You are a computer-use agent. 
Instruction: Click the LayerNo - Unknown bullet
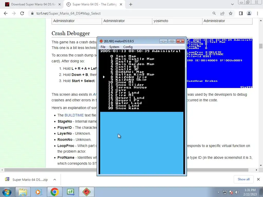(x=74, y=133)
